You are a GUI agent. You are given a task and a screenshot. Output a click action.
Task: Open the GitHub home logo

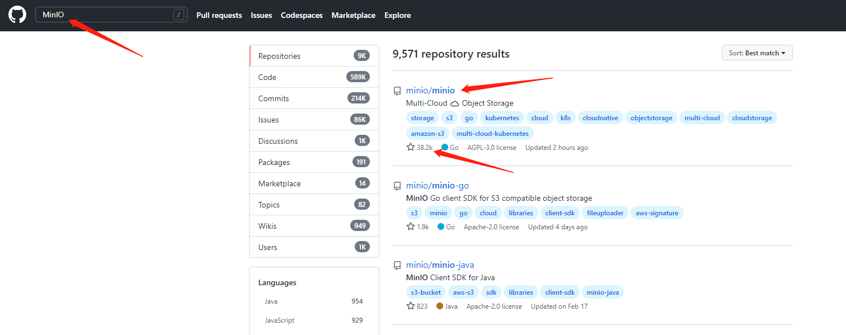pos(17,15)
